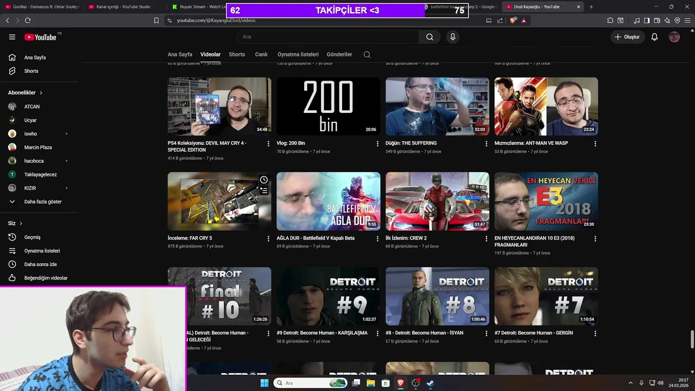Select the Videolar channel tab
Image resolution: width=695 pixels, height=391 pixels.
pyautogui.click(x=211, y=54)
